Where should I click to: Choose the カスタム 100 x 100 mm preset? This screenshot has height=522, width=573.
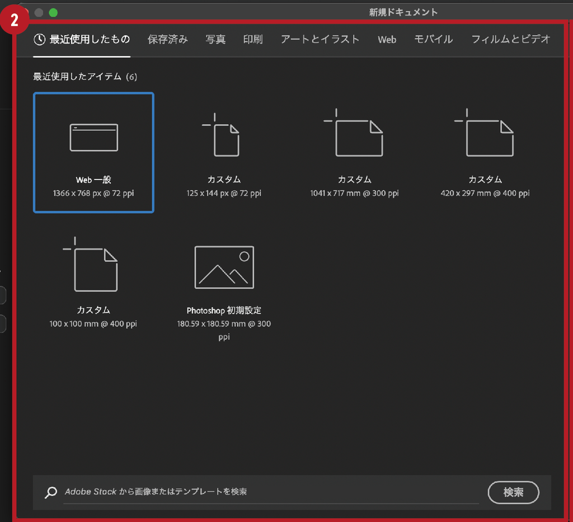coord(93,283)
